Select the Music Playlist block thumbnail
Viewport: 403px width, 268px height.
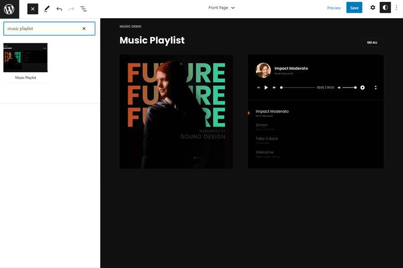click(x=25, y=57)
